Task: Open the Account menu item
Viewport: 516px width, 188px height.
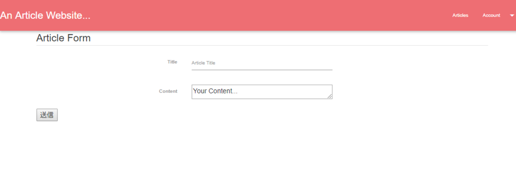Action: pyautogui.click(x=491, y=16)
